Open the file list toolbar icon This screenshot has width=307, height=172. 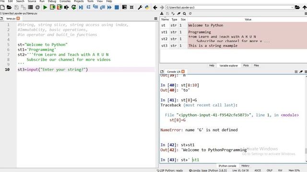coord(30,8)
